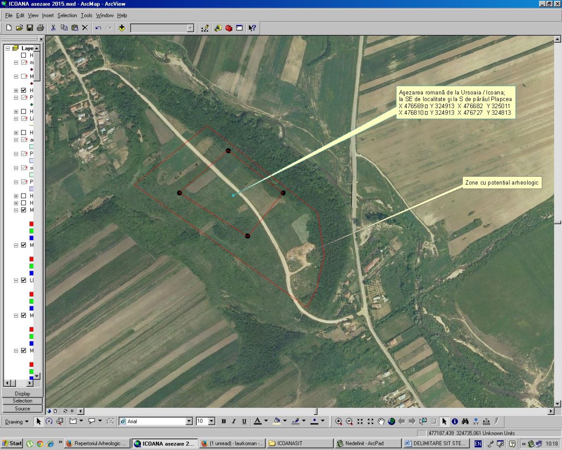The width and height of the screenshot is (562, 450).
Task: Select the Identify info tool
Action: point(455,421)
